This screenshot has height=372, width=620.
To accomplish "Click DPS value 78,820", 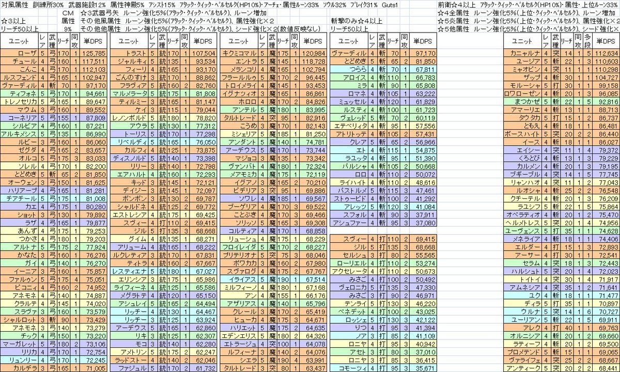I will tap(204, 117).
